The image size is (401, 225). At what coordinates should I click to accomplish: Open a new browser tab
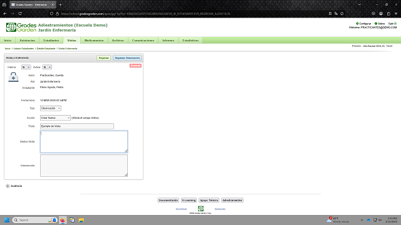[x=60, y=4]
